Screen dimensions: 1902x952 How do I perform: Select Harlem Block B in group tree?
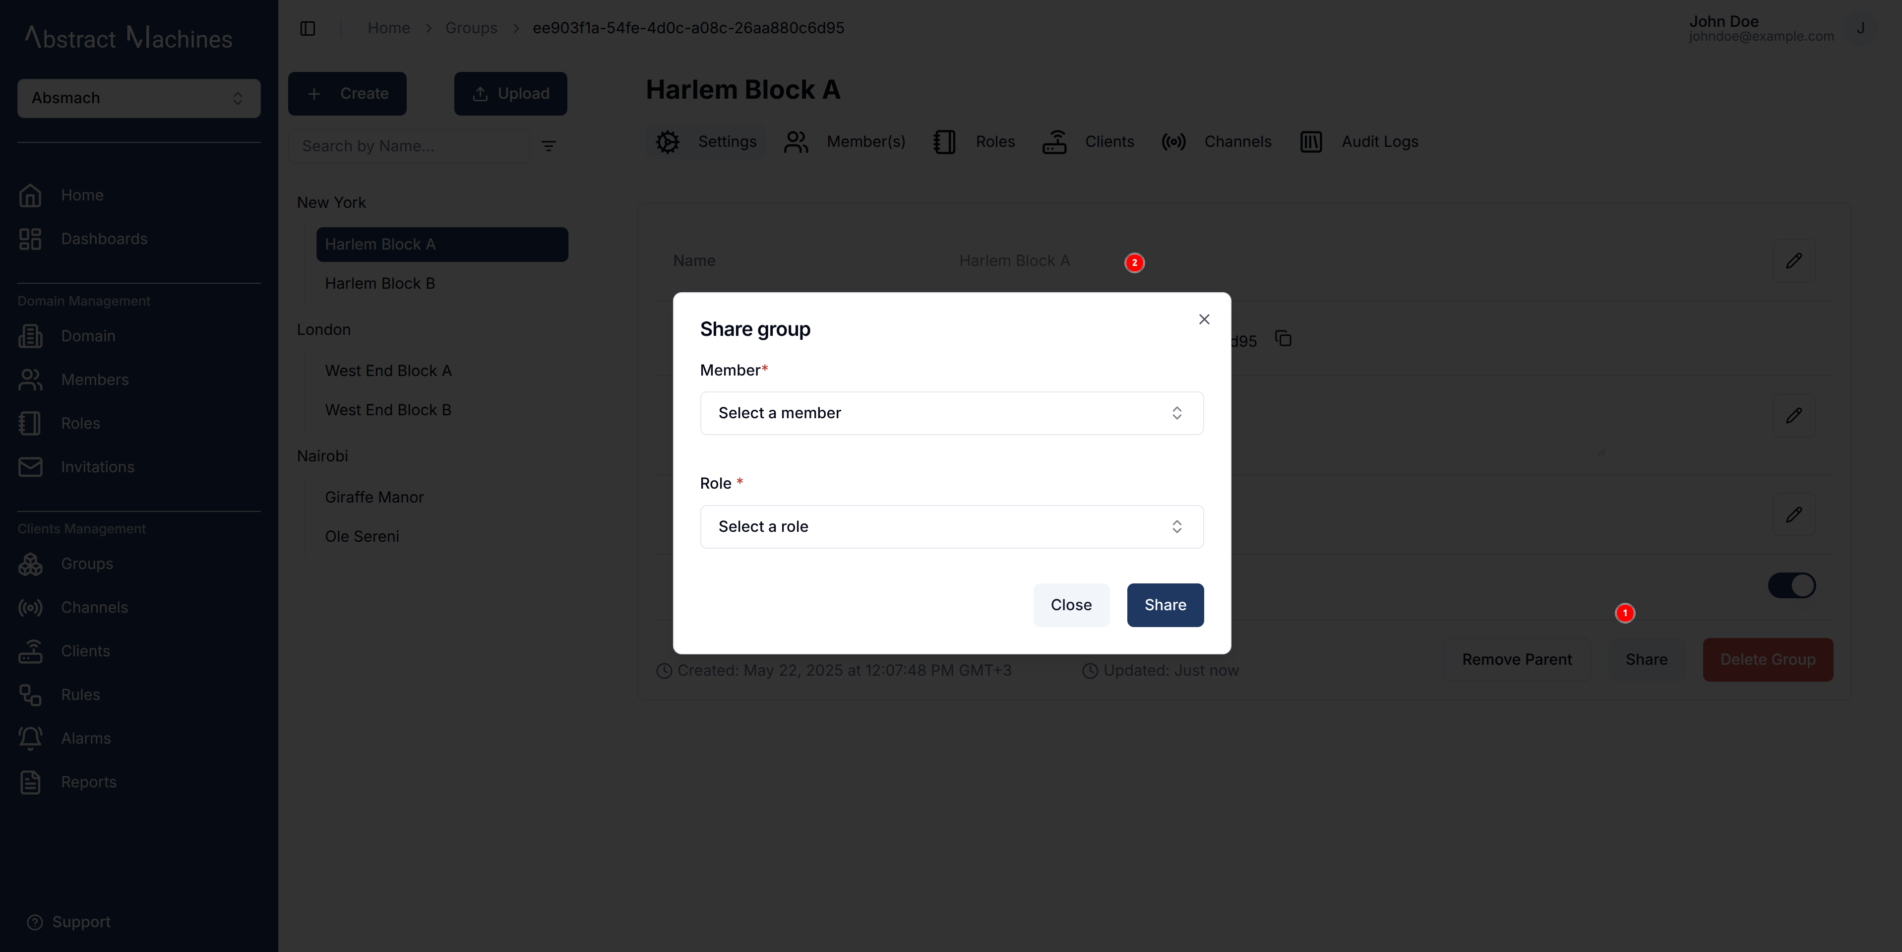click(380, 284)
